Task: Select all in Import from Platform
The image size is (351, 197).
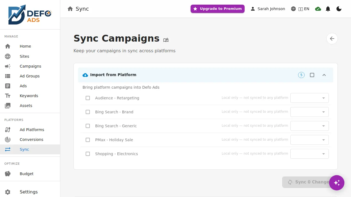Action: [312, 75]
